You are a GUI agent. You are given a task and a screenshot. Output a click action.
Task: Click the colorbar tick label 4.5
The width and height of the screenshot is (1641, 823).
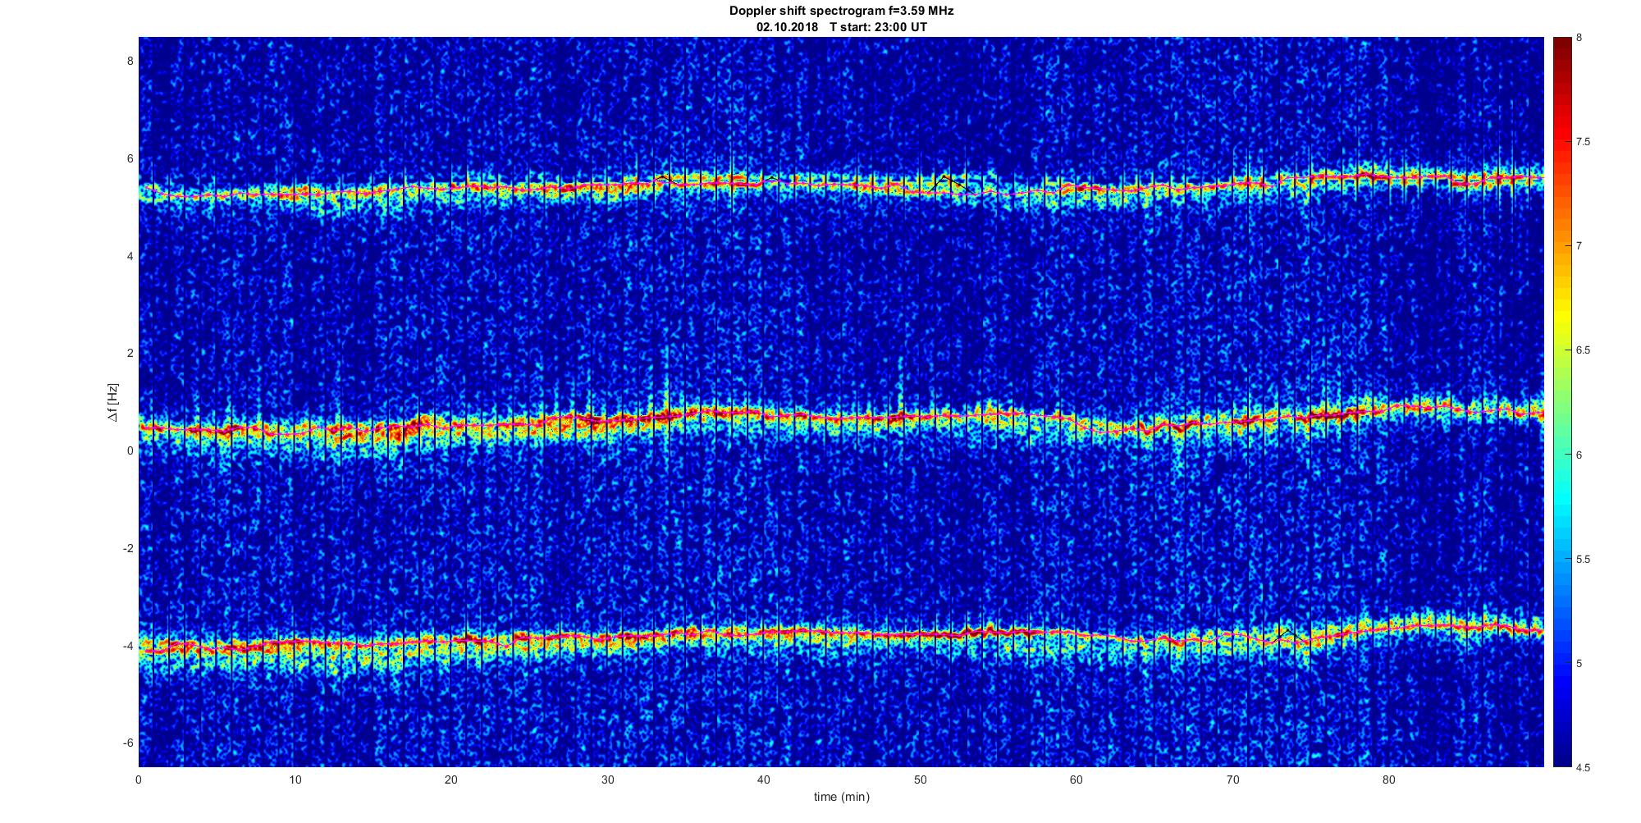(1584, 768)
